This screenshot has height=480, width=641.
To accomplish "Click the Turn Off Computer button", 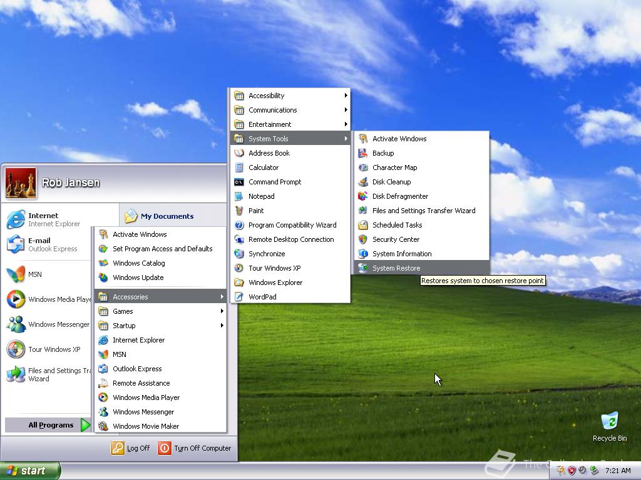I will [195, 448].
